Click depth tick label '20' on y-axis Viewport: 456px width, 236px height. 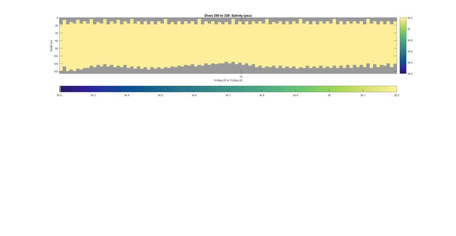click(x=57, y=25)
